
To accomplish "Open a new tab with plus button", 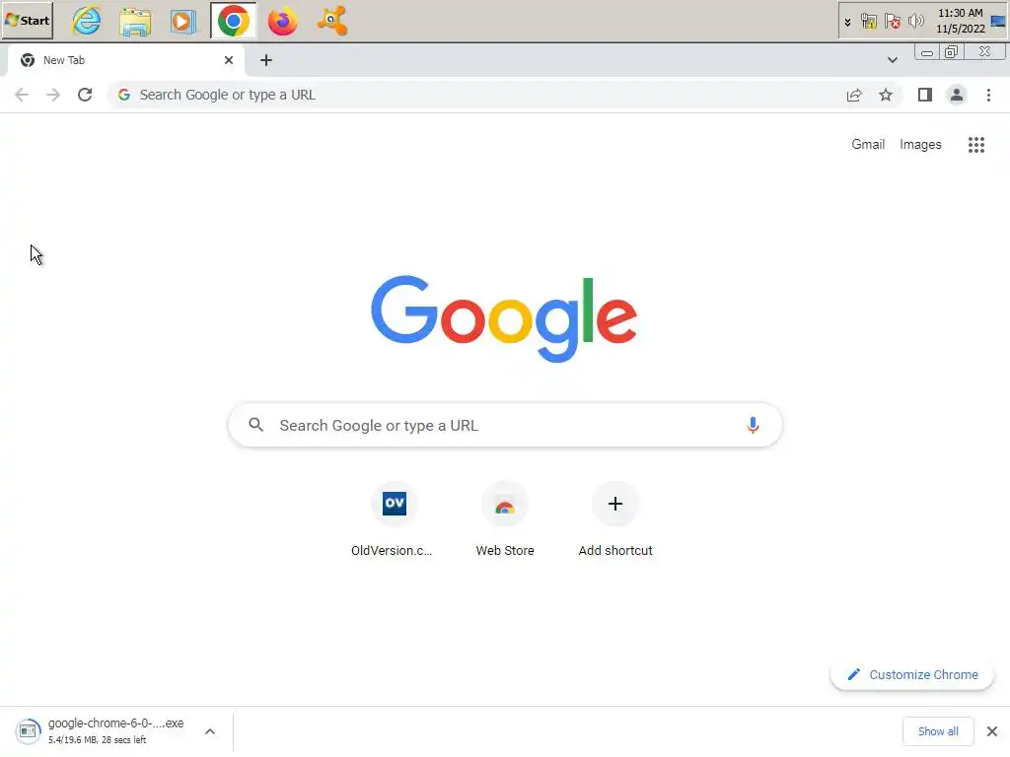I will [x=266, y=60].
